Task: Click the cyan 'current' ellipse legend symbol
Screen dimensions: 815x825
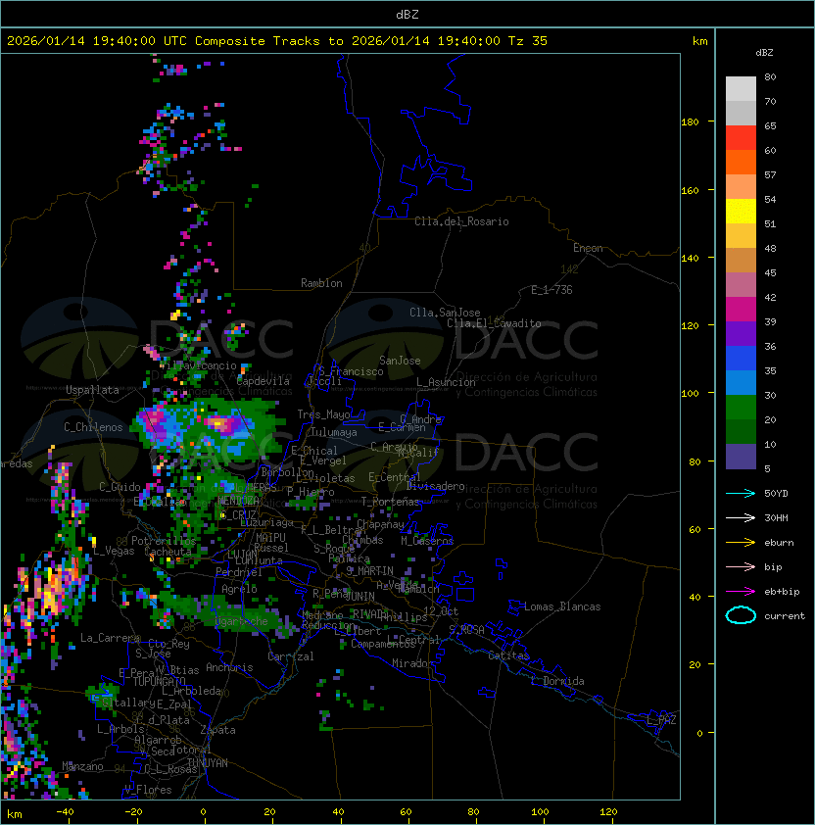Action: tap(741, 615)
